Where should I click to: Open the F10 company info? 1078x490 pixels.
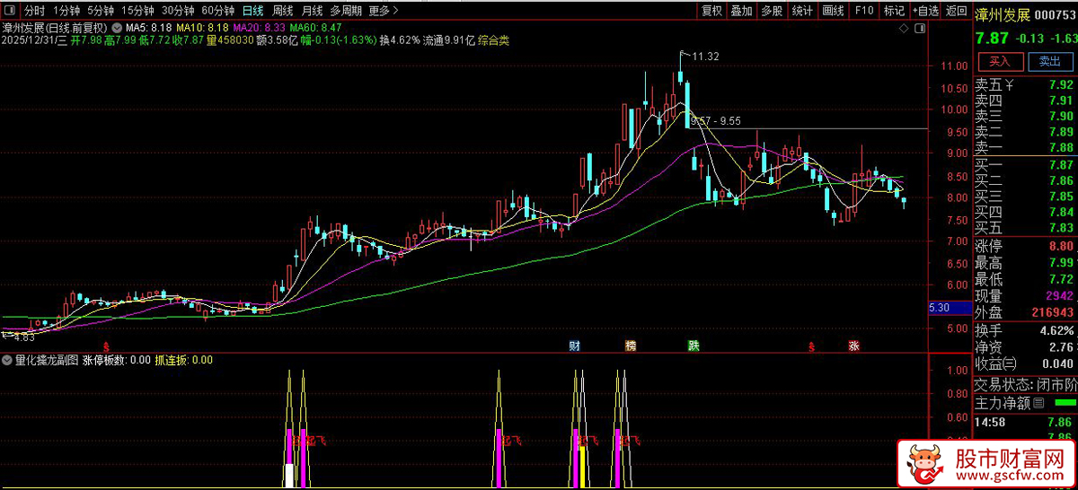click(863, 11)
